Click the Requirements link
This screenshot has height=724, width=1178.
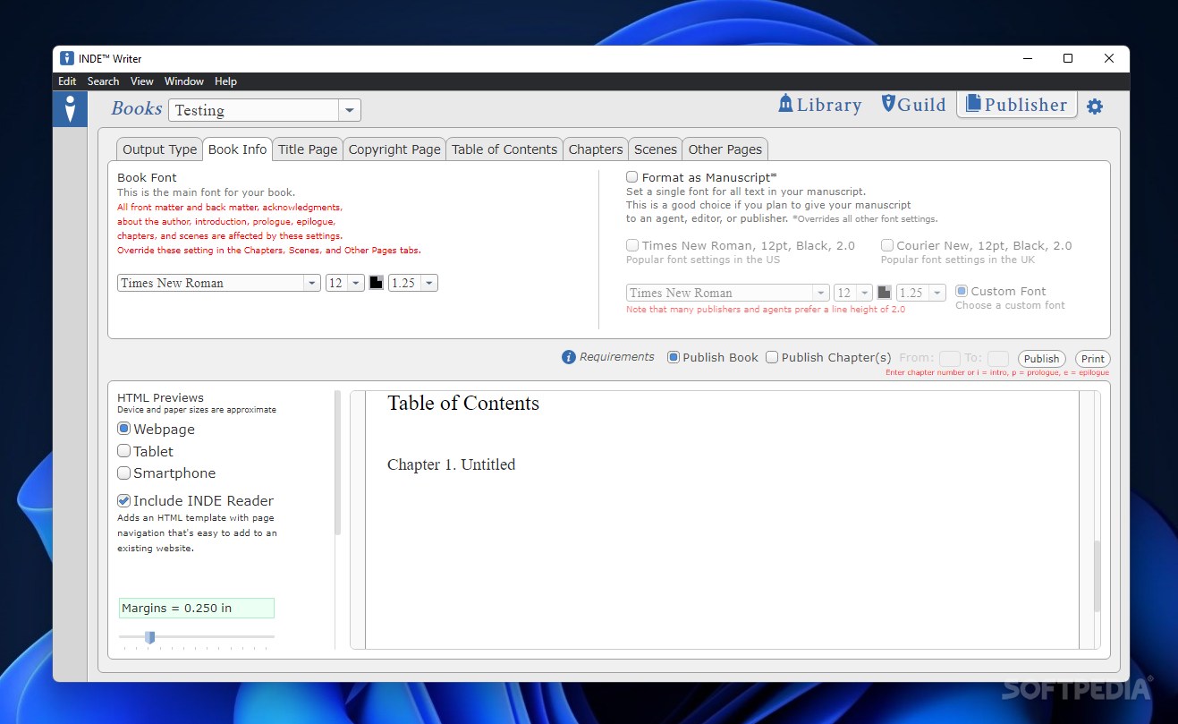tap(617, 357)
